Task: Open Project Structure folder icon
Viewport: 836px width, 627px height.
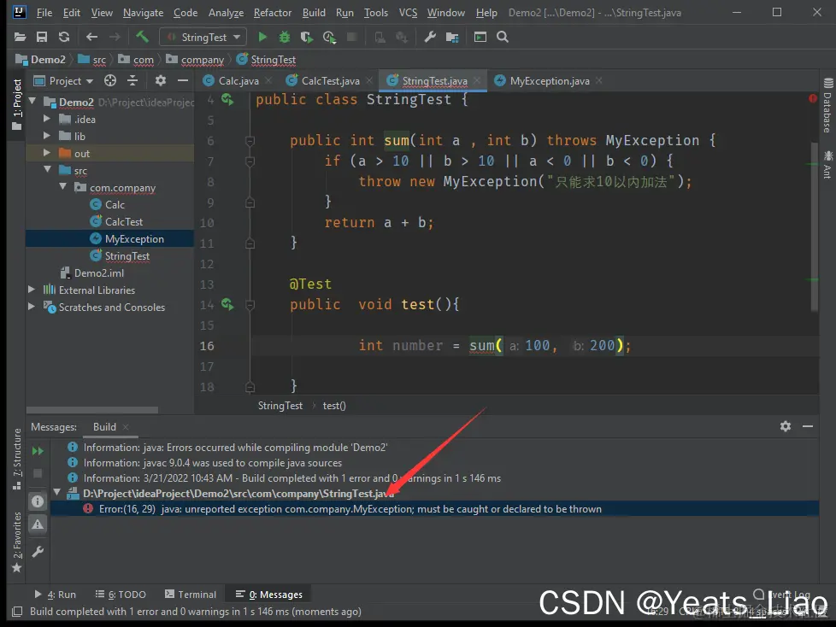Action: click(x=452, y=37)
